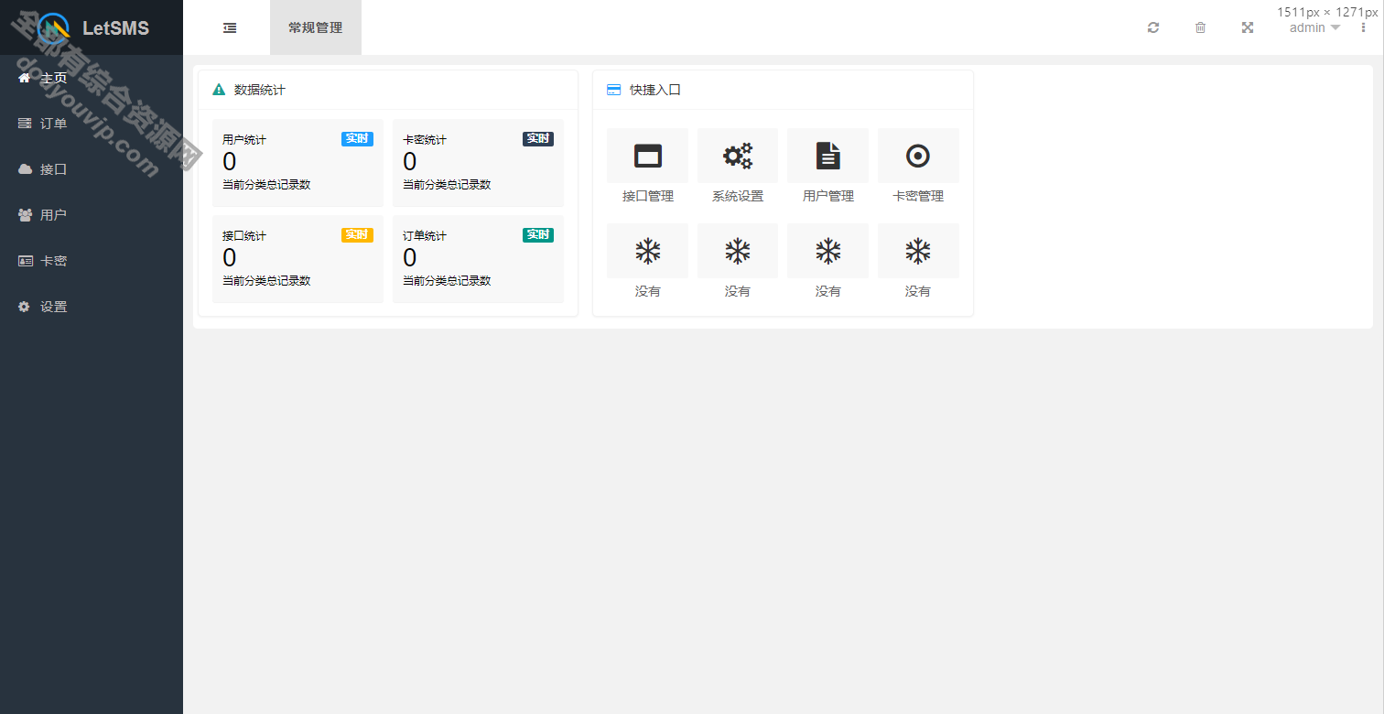This screenshot has height=714, width=1384.
Task: Open admin user dropdown
Action: [x=1314, y=27]
